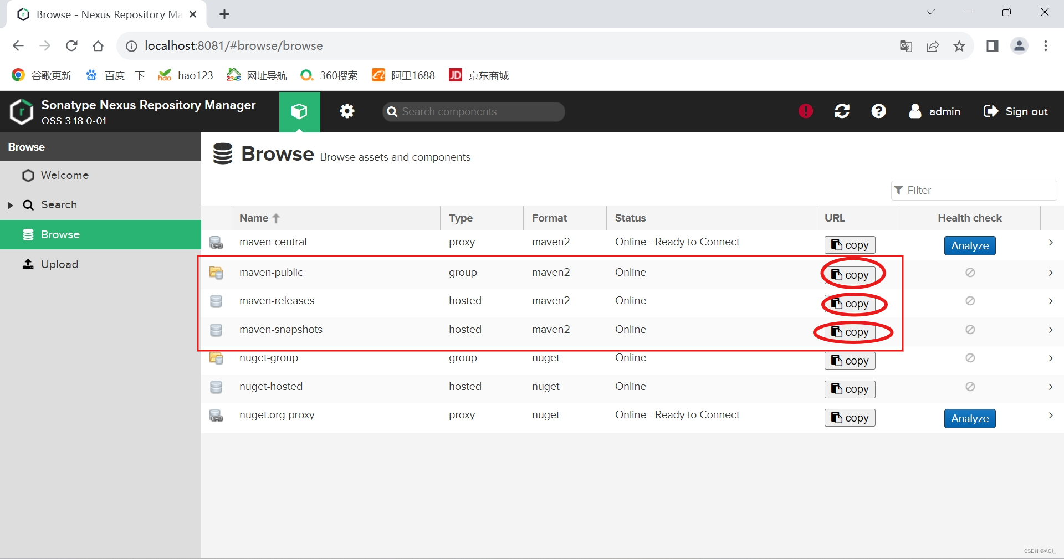Open the browser profile avatar

(x=1019, y=46)
